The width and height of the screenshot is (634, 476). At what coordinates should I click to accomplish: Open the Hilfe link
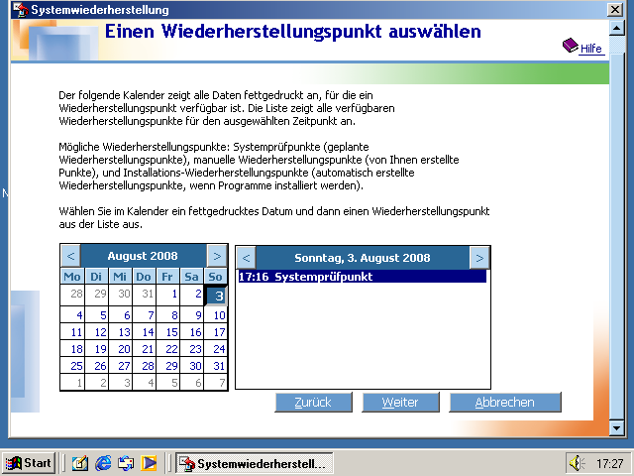pyautogui.click(x=591, y=48)
